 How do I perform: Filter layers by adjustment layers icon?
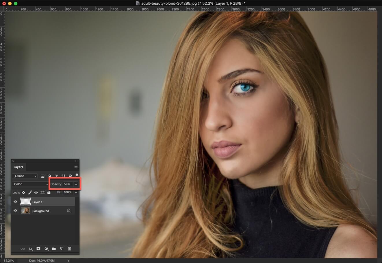[49, 176]
